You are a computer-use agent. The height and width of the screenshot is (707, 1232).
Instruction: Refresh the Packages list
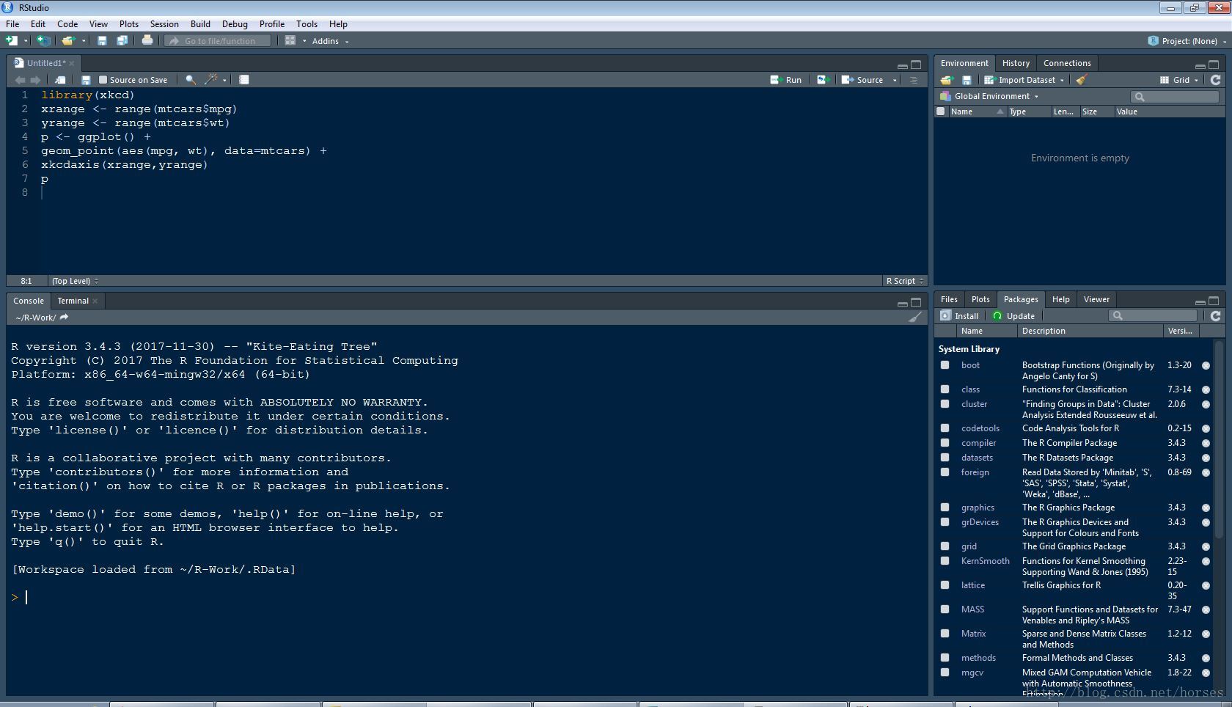pos(1215,316)
